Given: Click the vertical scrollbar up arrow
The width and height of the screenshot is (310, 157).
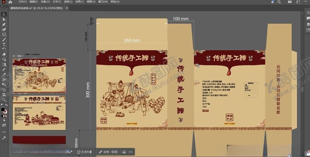Looking at the screenshot, I should click(x=302, y=13).
